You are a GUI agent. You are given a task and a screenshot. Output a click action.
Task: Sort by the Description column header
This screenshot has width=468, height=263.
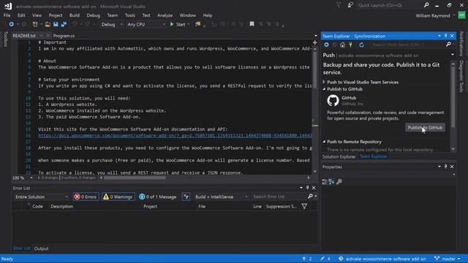click(x=61, y=206)
